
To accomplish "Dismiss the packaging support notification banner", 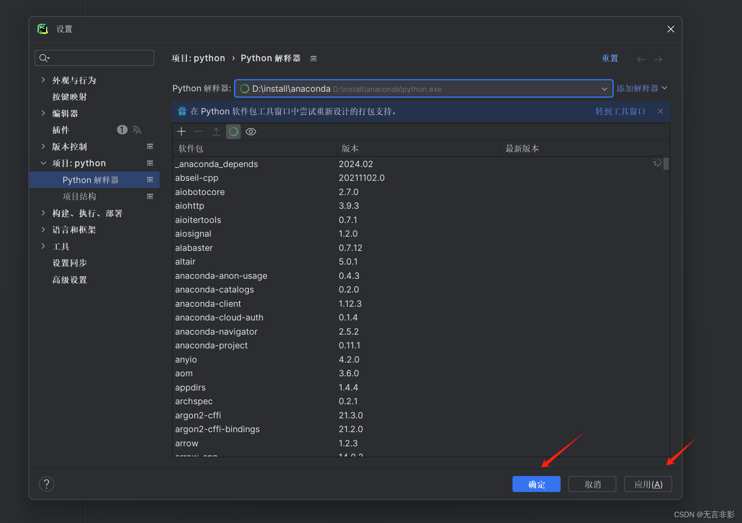I will pyautogui.click(x=660, y=111).
